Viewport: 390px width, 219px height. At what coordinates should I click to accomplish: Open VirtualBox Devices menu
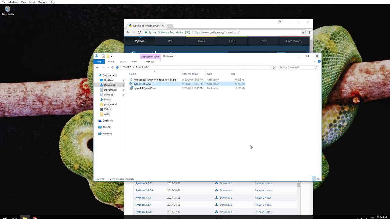[x=42, y=2]
